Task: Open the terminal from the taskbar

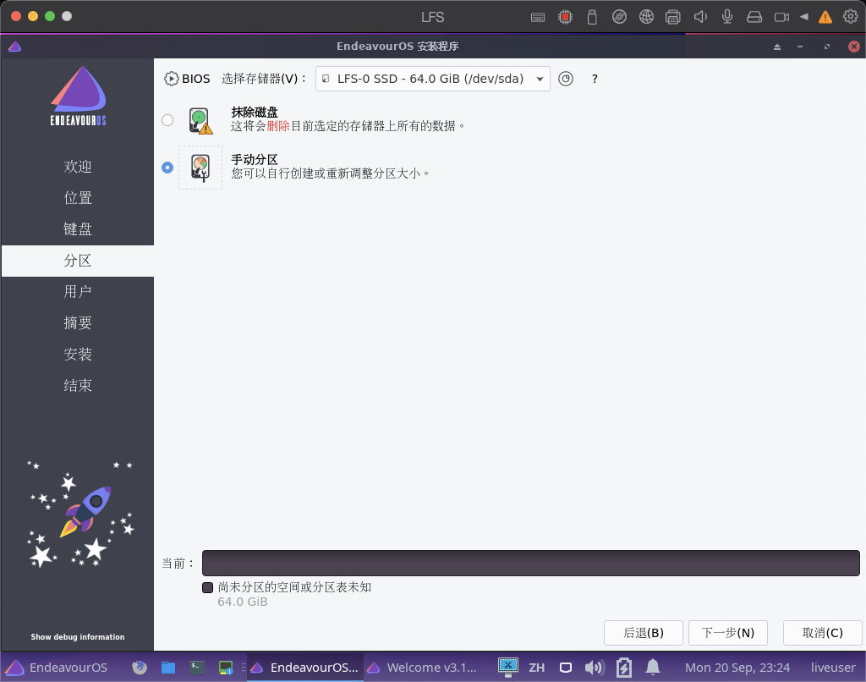Action: pyautogui.click(x=197, y=668)
